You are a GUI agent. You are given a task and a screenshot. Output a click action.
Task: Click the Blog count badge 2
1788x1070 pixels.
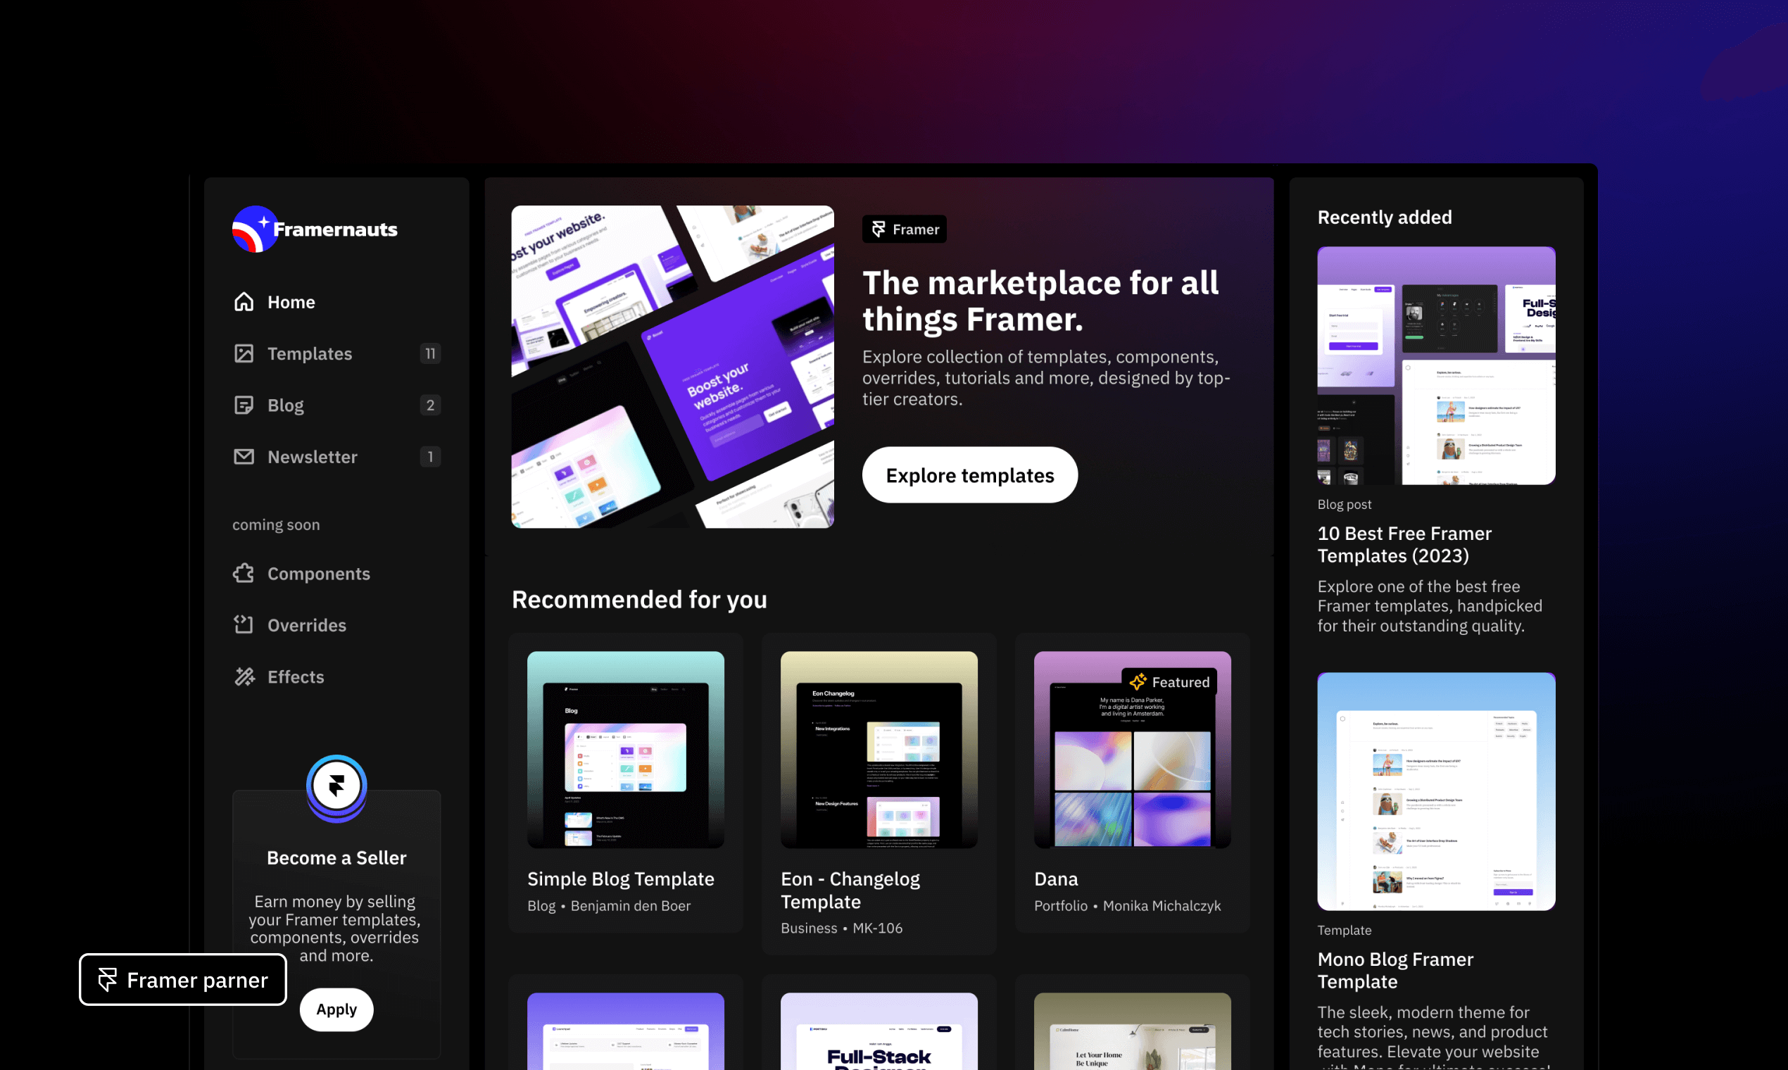tap(430, 405)
